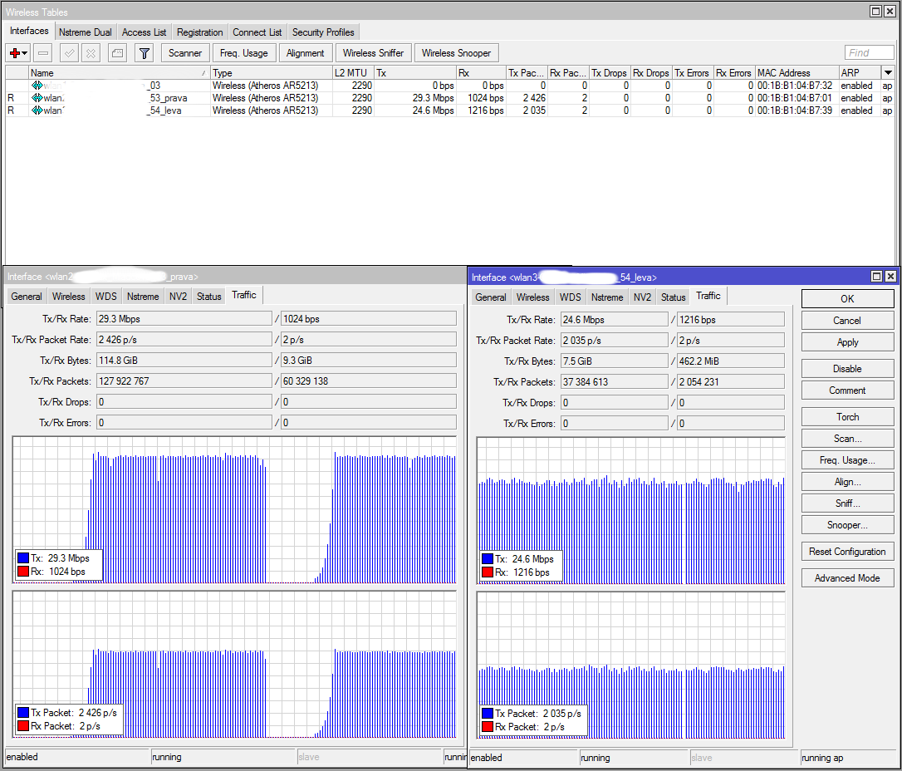Open the Security Profiles tab
Image resolution: width=902 pixels, height=771 pixels.
pos(323,32)
